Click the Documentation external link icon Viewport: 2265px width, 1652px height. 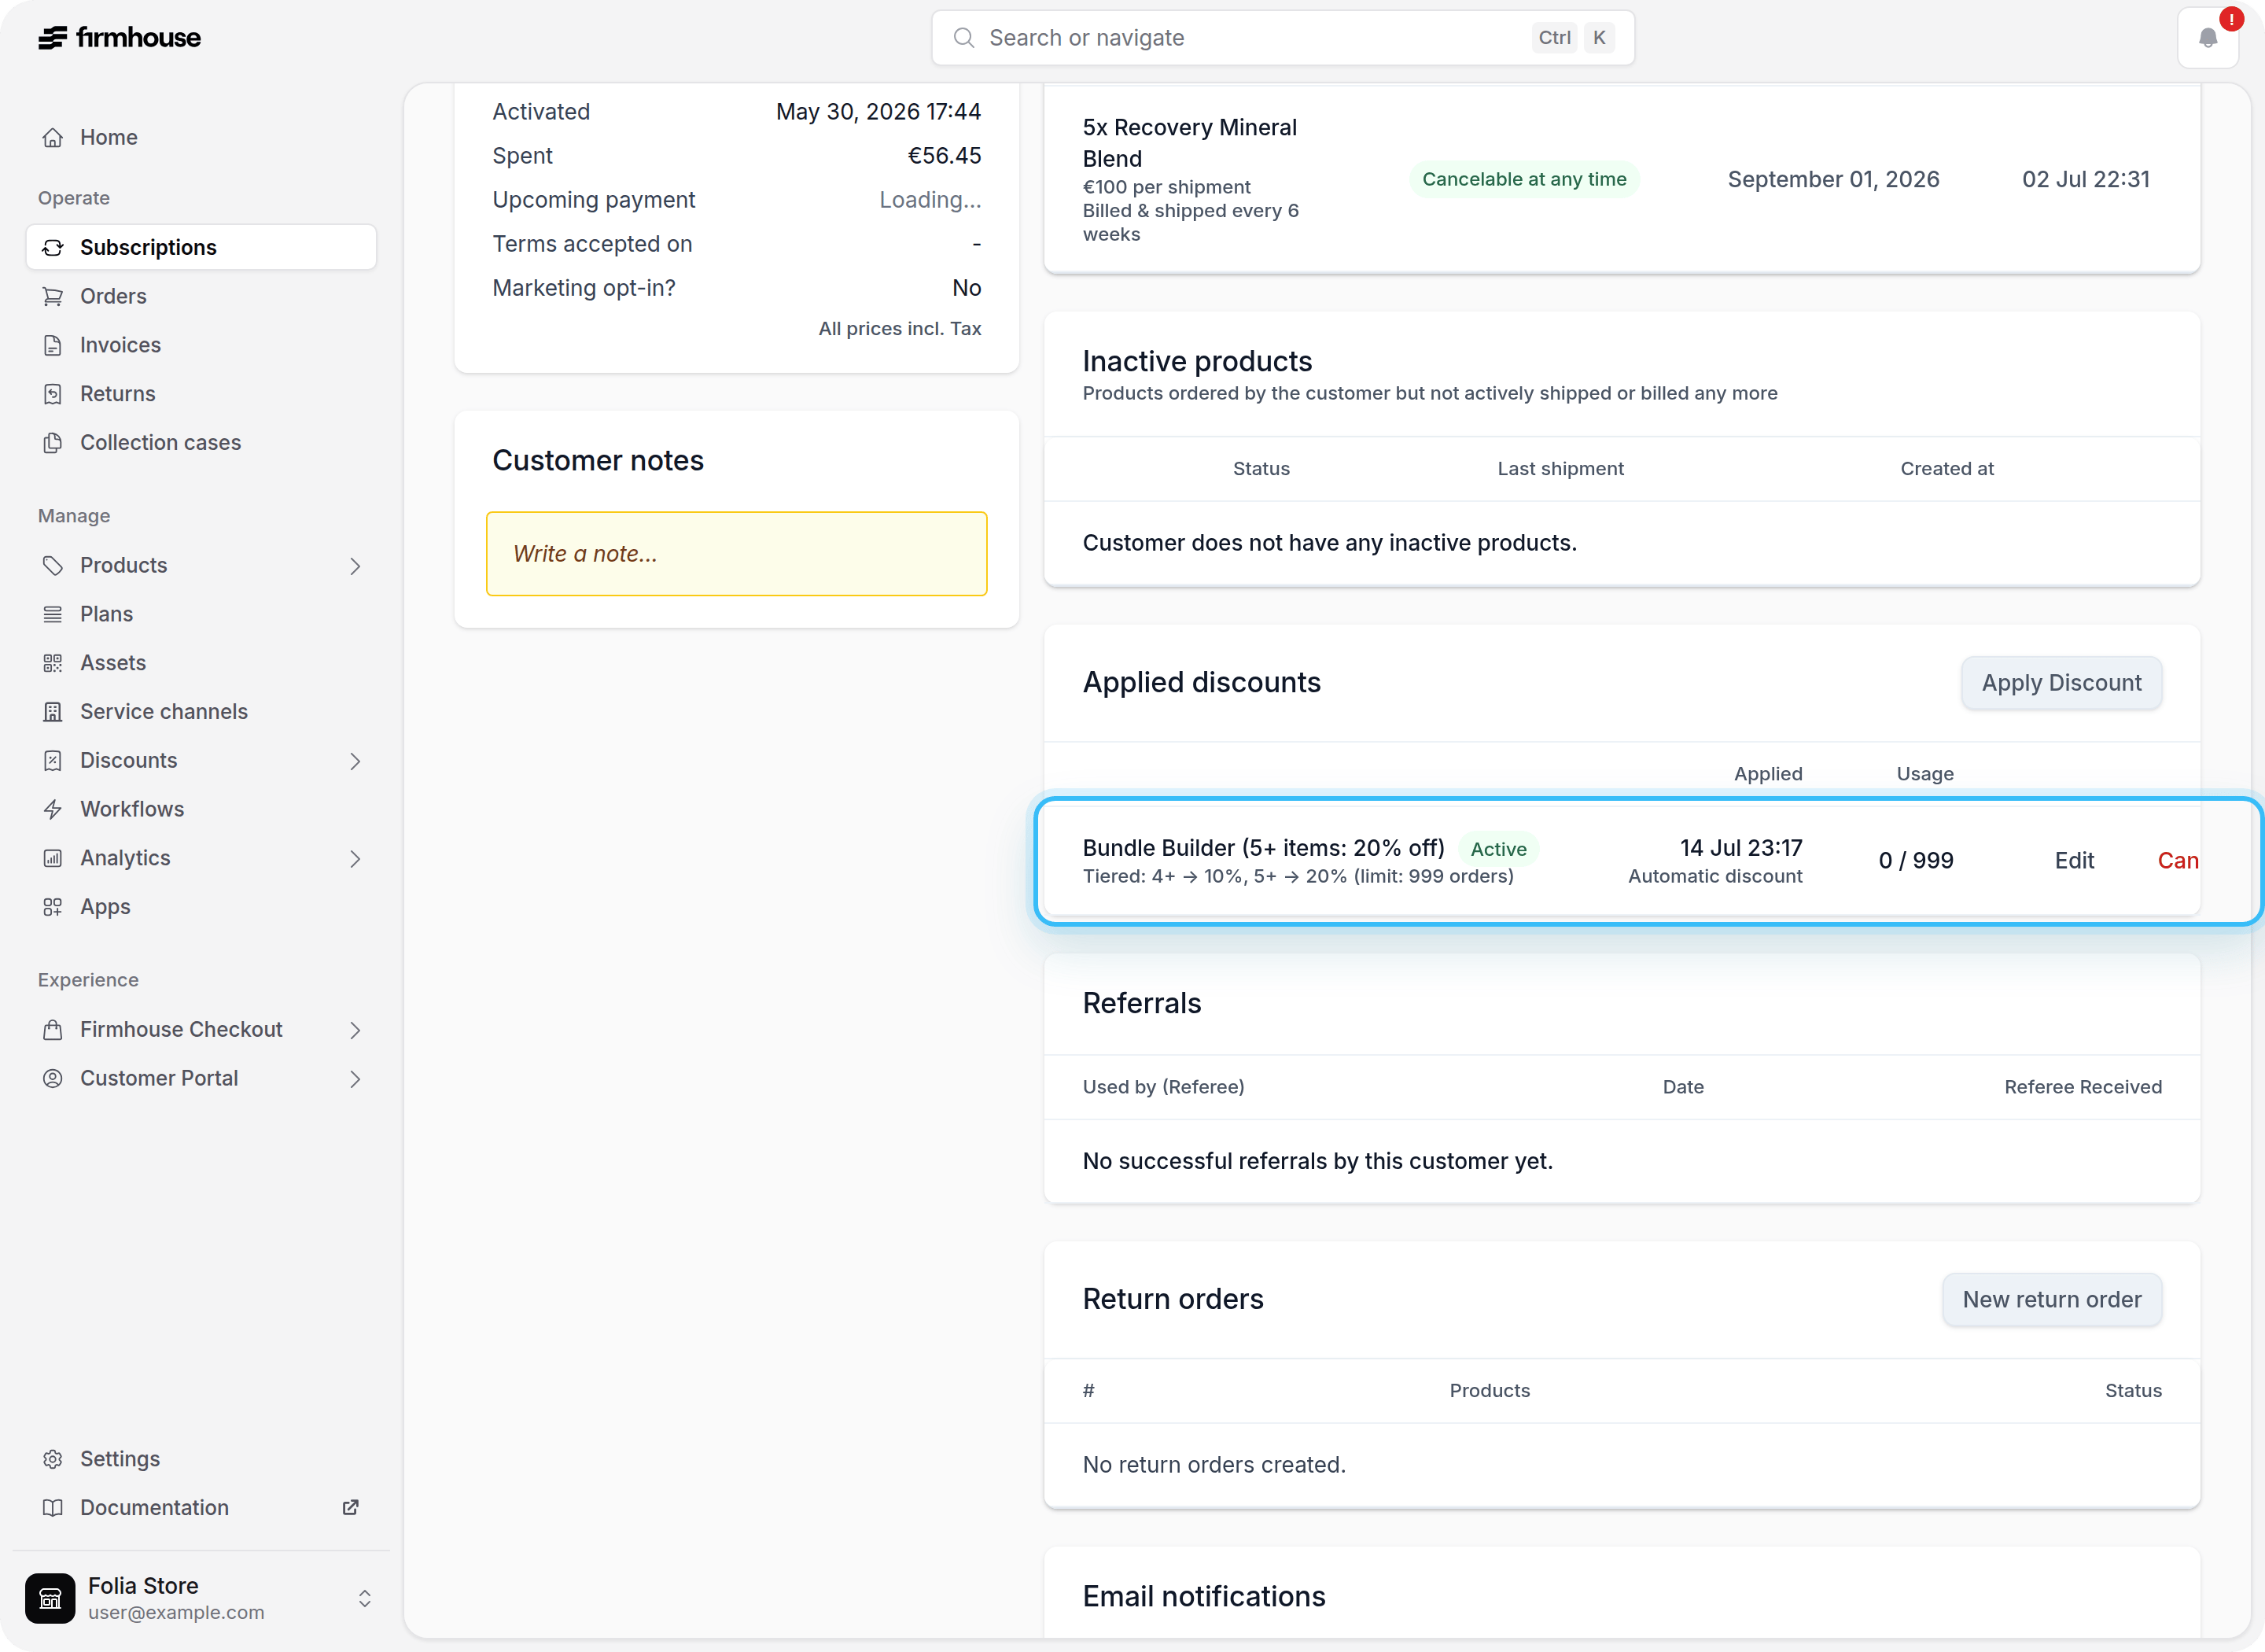point(351,1507)
